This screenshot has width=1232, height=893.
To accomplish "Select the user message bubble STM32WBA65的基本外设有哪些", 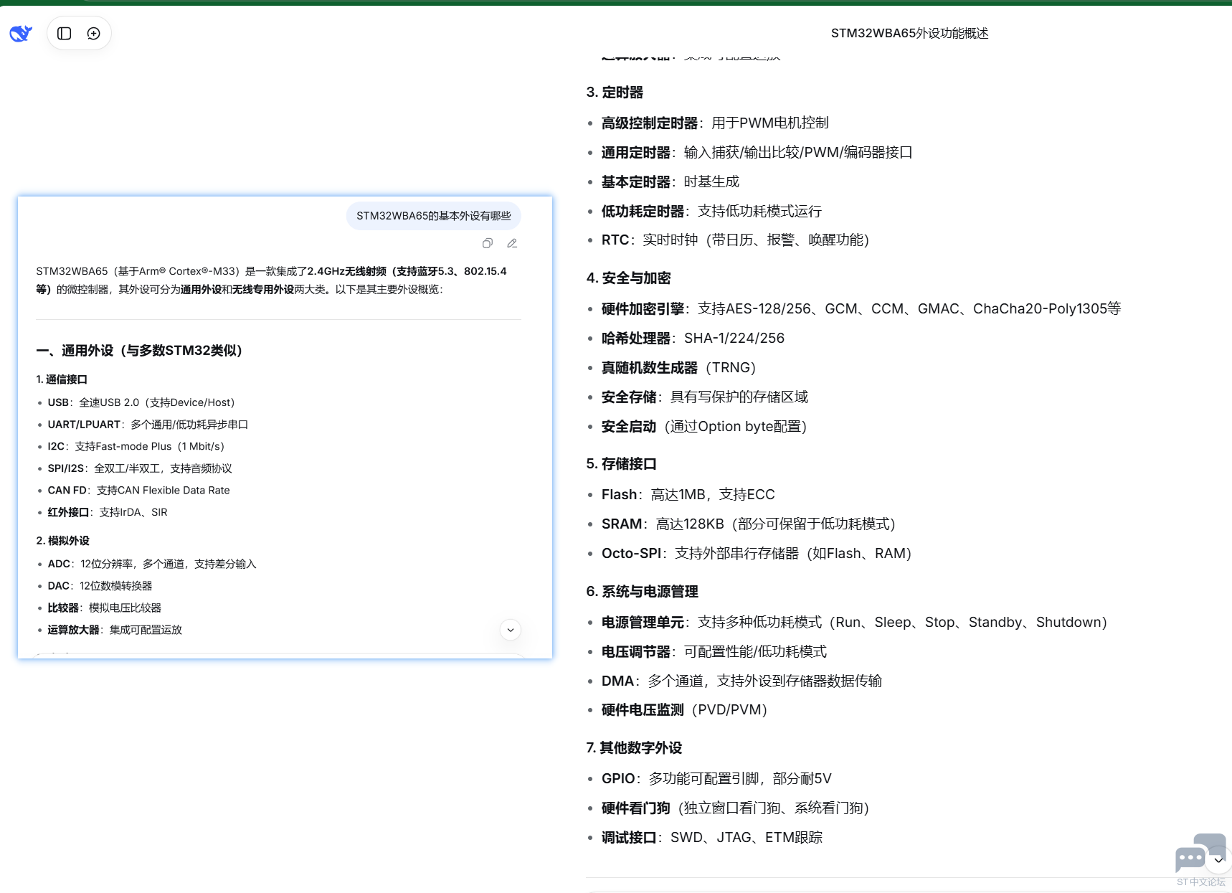I will coord(433,216).
